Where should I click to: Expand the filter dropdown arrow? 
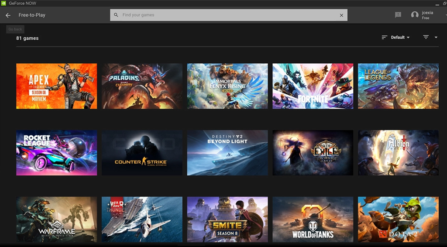click(x=436, y=38)
